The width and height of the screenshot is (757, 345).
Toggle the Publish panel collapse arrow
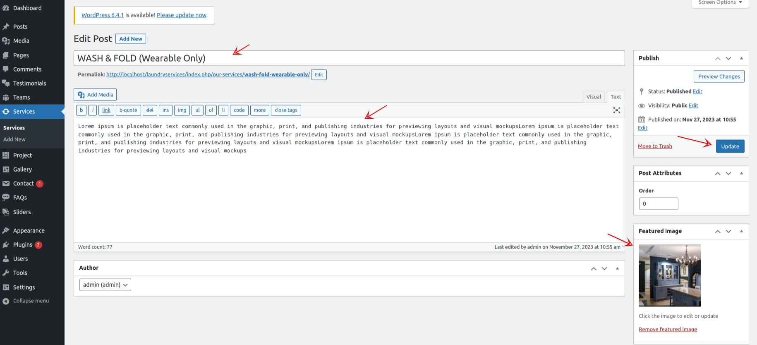741,58
